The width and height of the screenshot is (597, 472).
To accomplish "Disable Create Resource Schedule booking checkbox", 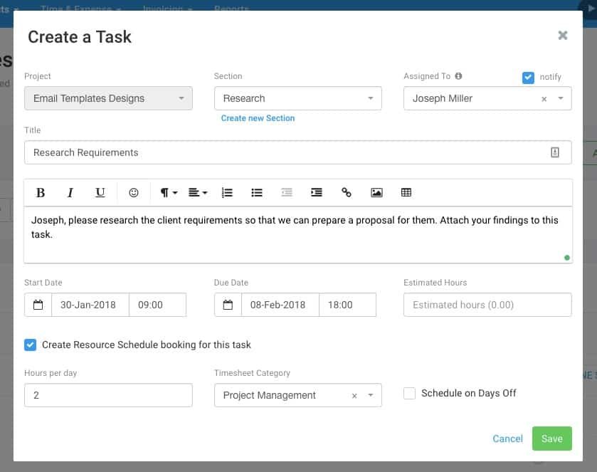I will click(x=31, y=345).
